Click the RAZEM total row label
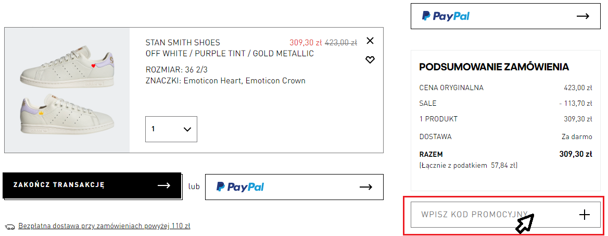Screen dimensions: 608x236 pos(431,154)
